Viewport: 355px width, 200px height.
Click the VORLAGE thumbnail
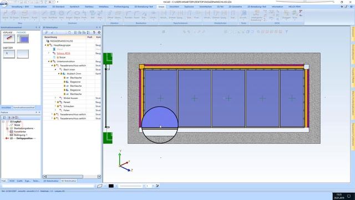[9, 39]
